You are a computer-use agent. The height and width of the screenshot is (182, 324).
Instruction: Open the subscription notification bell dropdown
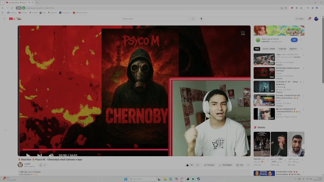click(42, 165)
